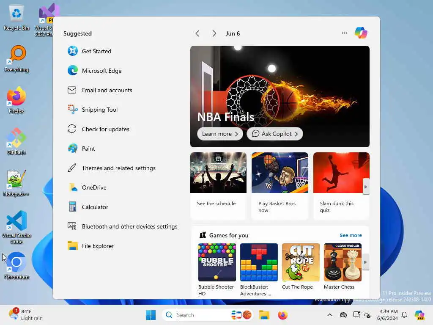Go to the previous day arrow

point(197,33)
